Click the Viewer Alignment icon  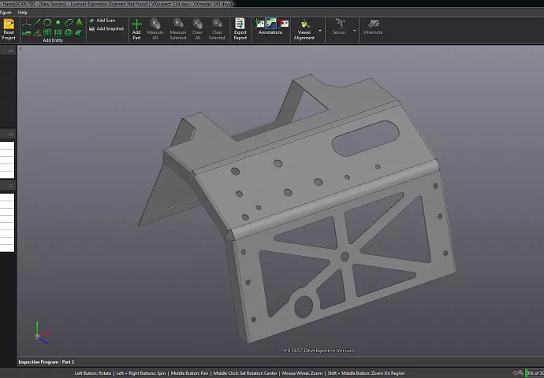[x=304, y=24]
